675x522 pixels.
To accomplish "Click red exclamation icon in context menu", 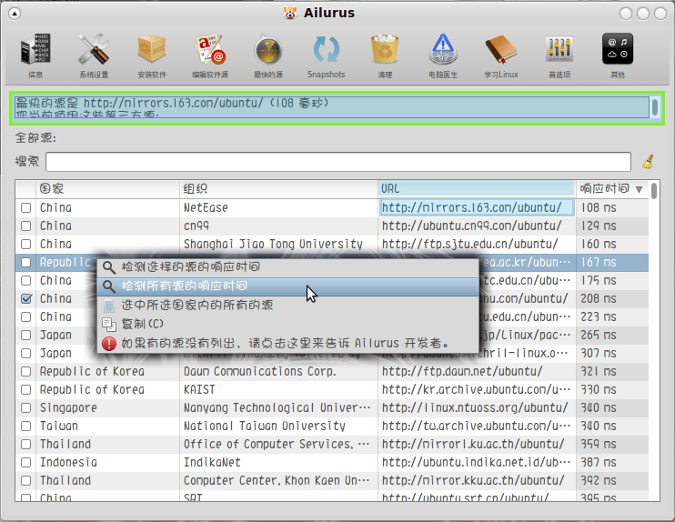I will (x=109, y=344).
